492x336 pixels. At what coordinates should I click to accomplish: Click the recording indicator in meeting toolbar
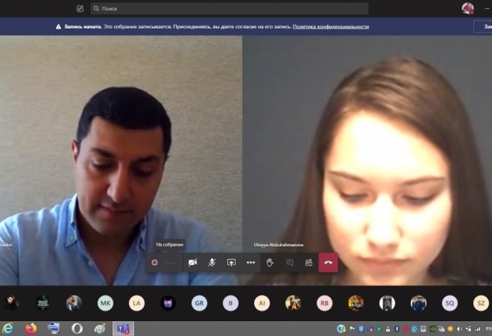click(x=155, y=262)
